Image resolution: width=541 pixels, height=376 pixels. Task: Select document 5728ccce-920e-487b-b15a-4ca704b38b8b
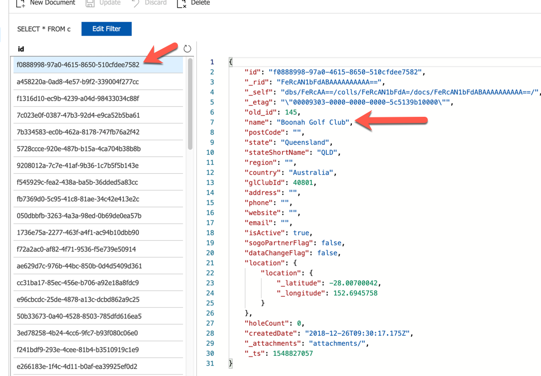point(98,149)
